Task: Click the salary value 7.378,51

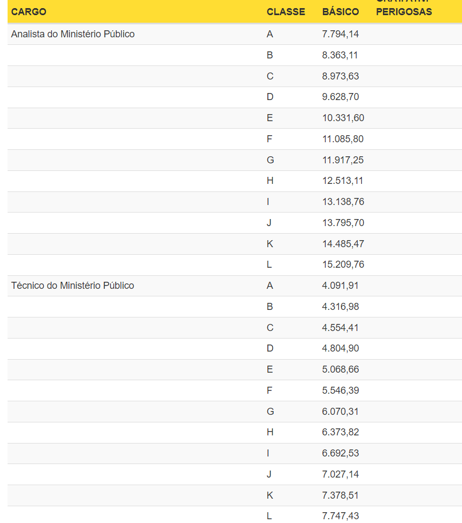Action: click(x=340, y=495)
